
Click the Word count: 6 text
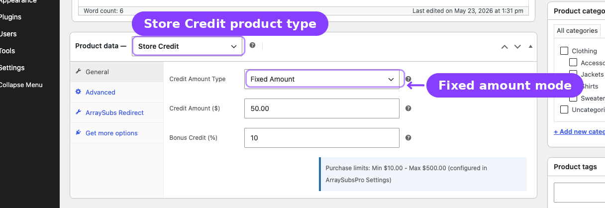pos(103,10)
